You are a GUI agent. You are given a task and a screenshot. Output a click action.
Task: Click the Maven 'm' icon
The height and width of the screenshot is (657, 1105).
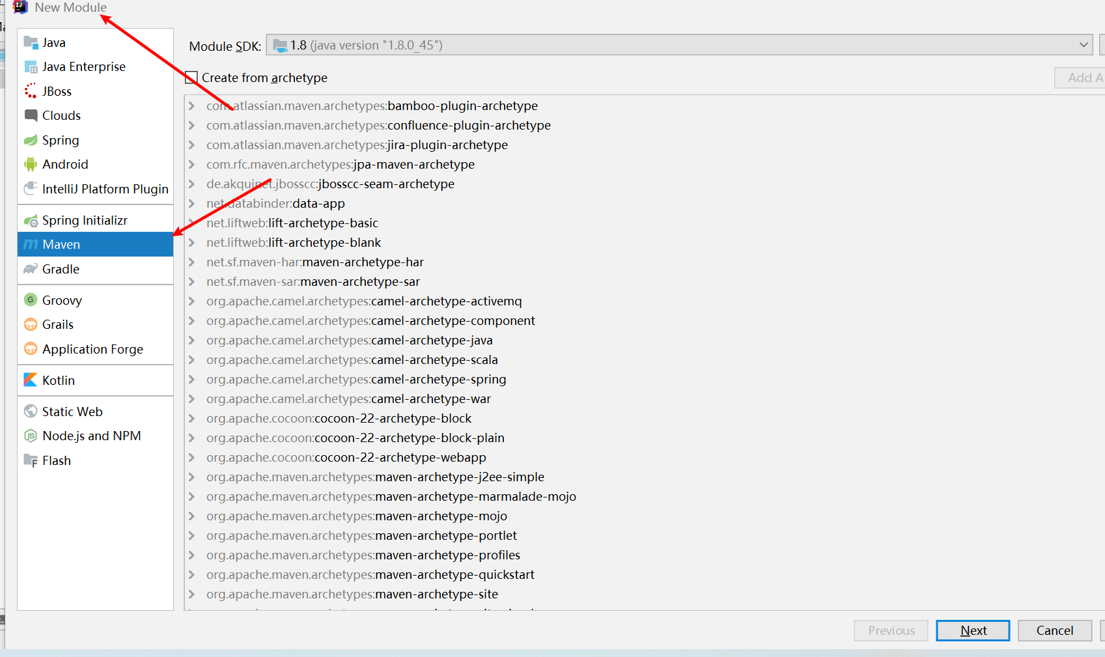coord(31,244)
